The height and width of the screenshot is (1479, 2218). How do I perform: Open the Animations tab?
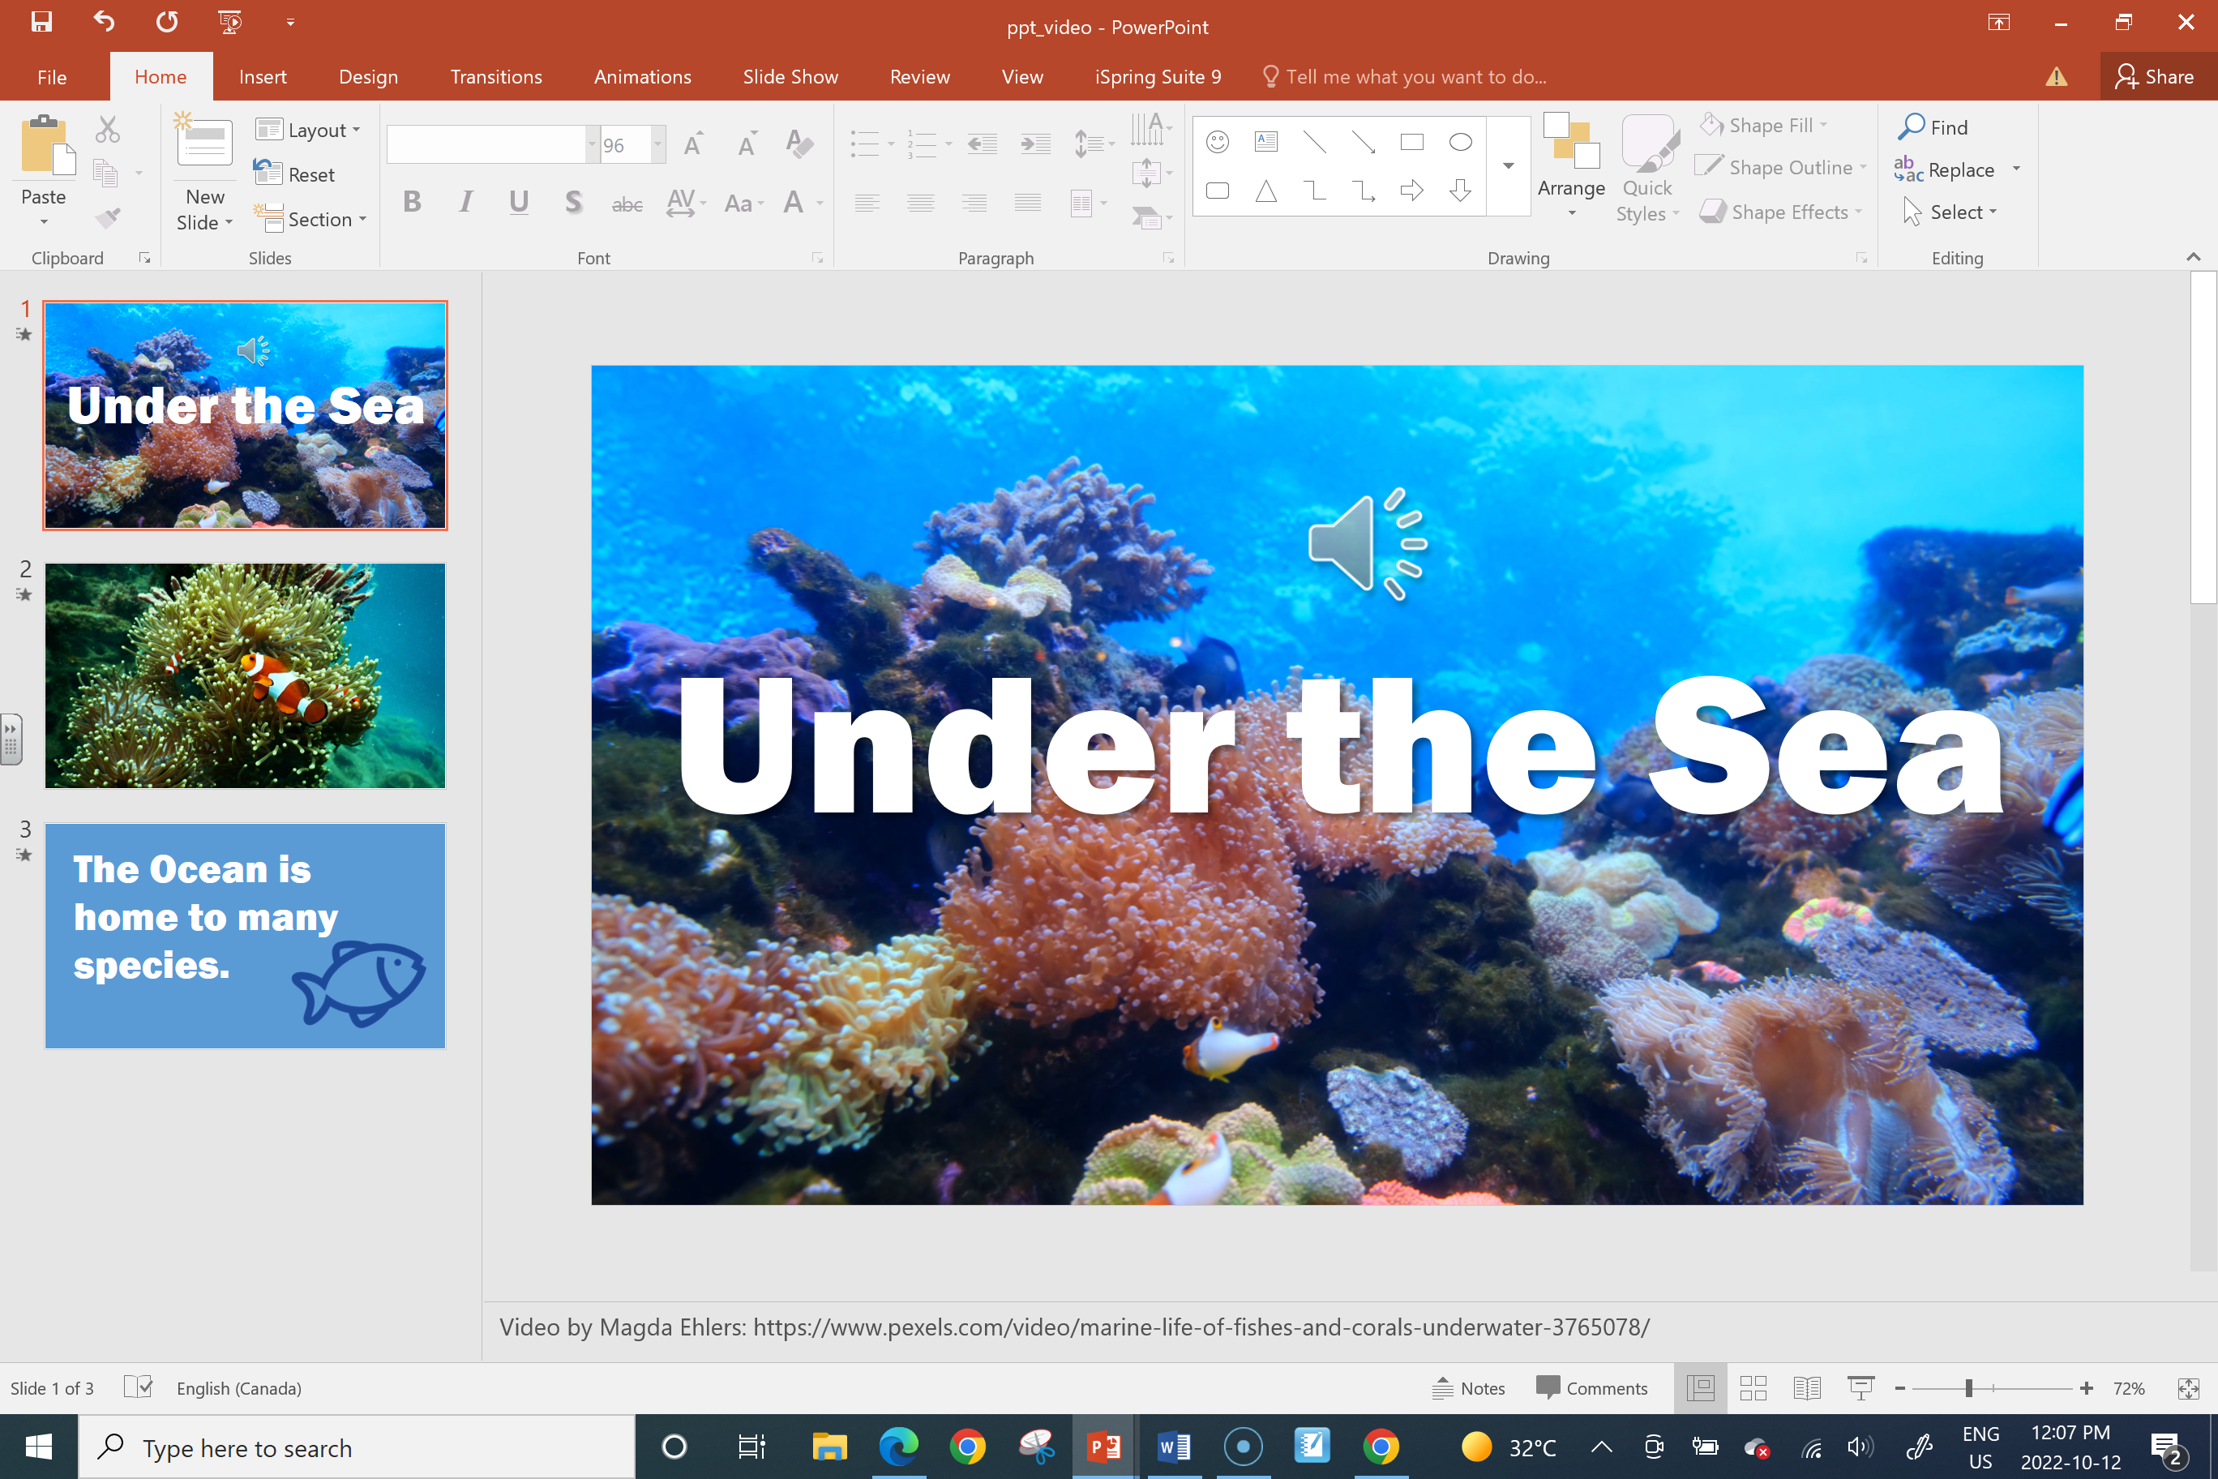tap(642, 76)
